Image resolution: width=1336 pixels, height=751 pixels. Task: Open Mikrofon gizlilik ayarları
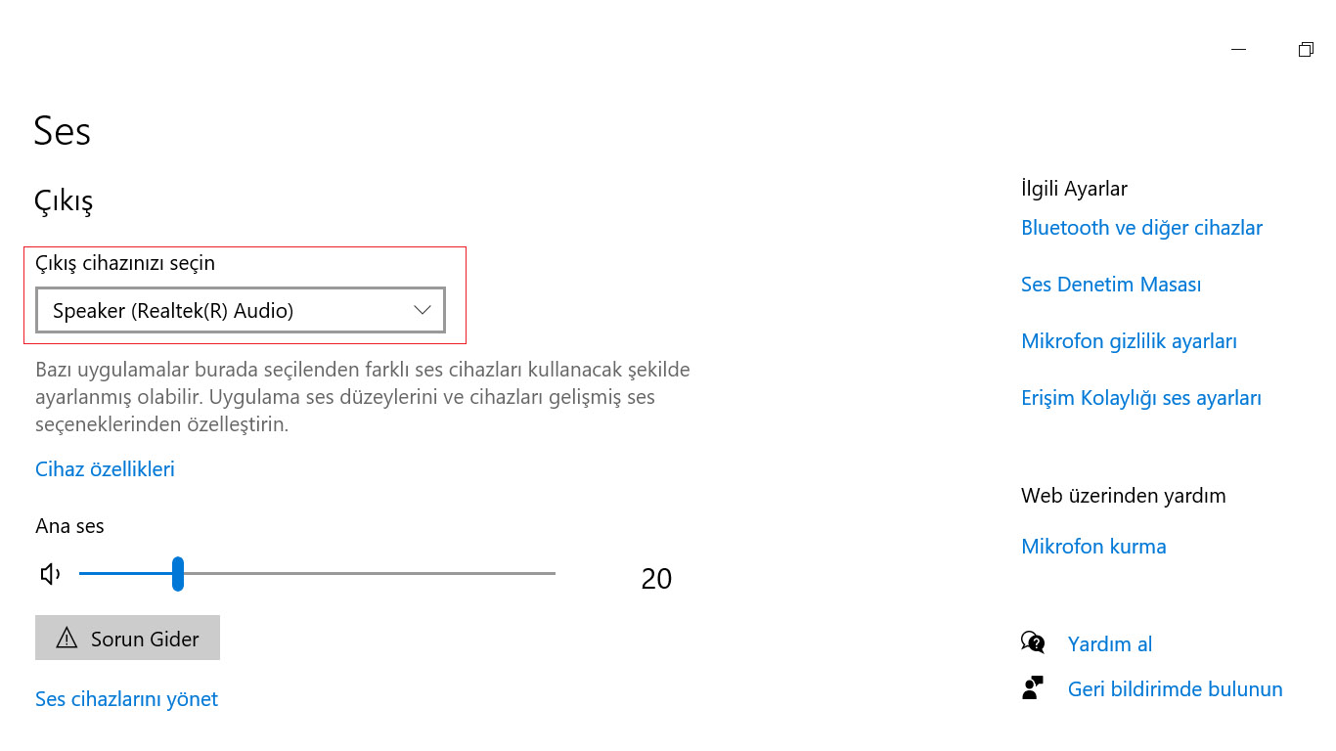pyautogui.click(x=1129, y=340)
